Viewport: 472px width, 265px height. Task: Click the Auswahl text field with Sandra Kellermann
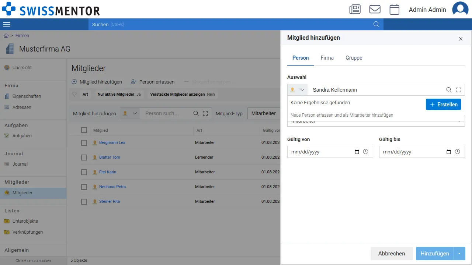click(376, 90)
